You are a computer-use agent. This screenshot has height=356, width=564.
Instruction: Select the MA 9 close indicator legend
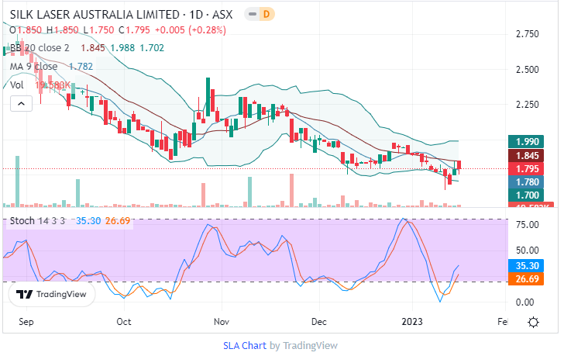35,67
